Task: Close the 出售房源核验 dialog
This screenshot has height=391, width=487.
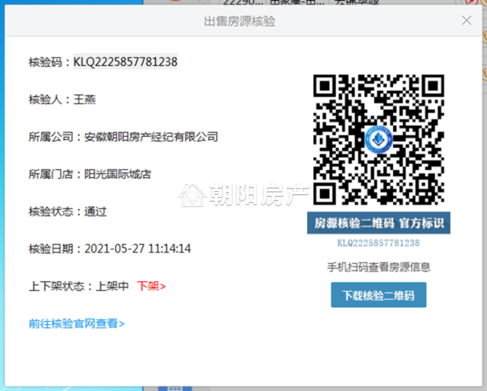Action: pyautogui.click(x=467, y=21)
